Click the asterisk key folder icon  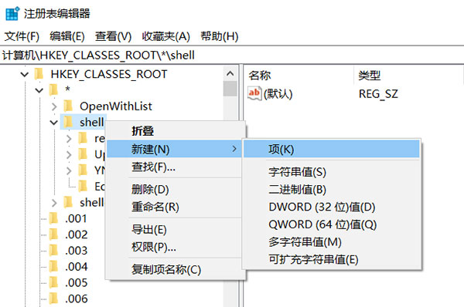tap(53, 89)
